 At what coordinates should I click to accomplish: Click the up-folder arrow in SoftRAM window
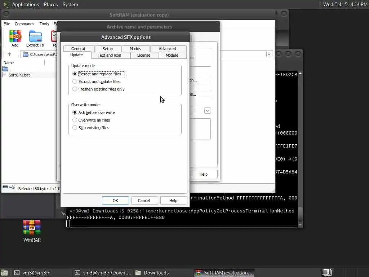pyautogui.click(x=9, y=54)
